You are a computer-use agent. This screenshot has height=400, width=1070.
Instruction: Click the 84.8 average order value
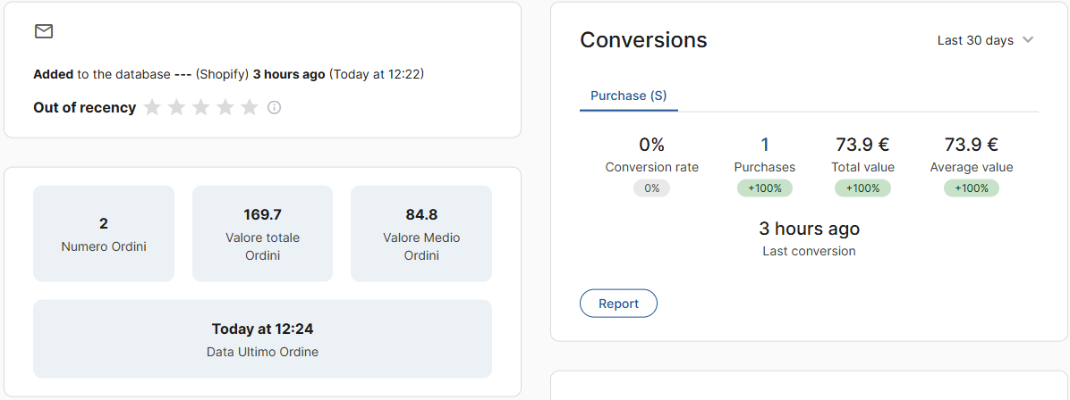(x=421, y=214)
